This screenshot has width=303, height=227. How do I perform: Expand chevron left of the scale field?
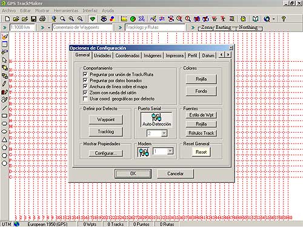5,27
